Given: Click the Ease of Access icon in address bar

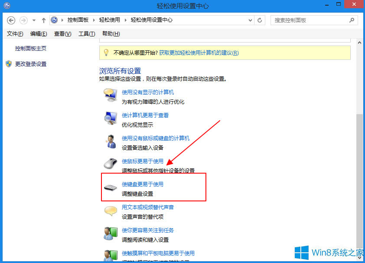Looking at the screenshot, I should tap(54, 20).
